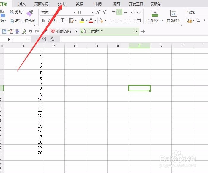Viewport: 208px width, 173px height.
Task: Close the 工作簿1 document tab
Action: coord(136,31)
